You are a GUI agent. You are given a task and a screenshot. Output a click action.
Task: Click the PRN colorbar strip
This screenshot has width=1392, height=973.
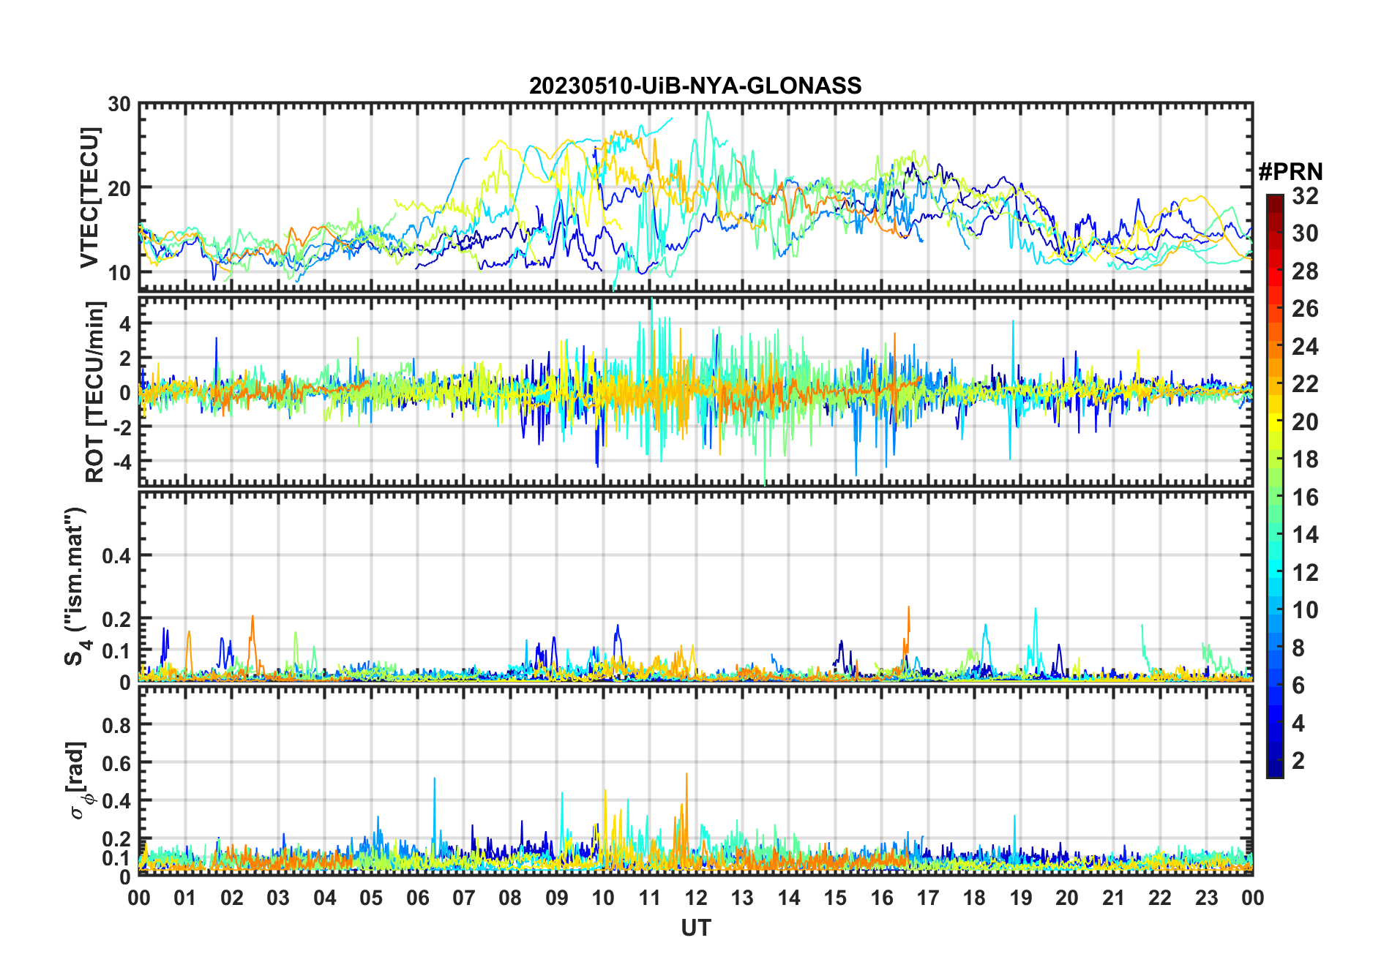click(1275, 486)
